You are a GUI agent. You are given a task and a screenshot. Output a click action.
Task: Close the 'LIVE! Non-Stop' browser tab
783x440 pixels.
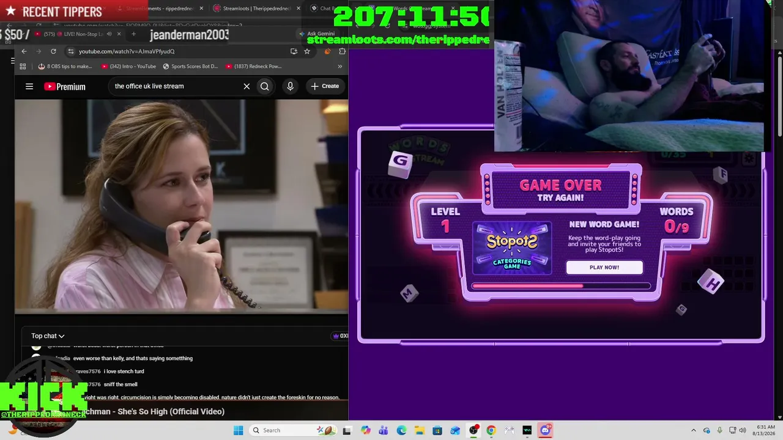[x=119, y=34]
